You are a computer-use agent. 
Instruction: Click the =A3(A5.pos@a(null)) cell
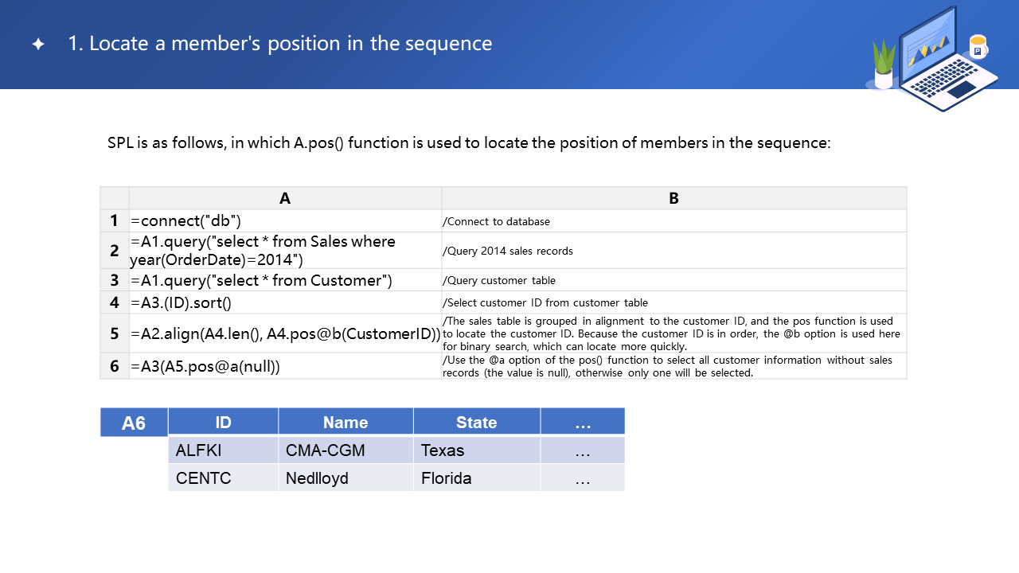coord(285,366)
